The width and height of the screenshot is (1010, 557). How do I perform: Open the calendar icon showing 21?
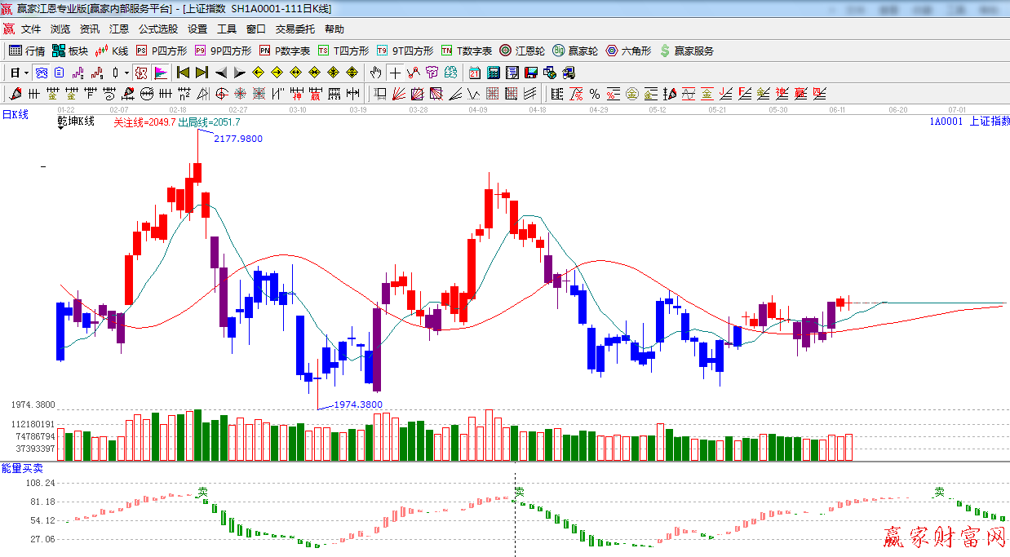coord(474,73)
